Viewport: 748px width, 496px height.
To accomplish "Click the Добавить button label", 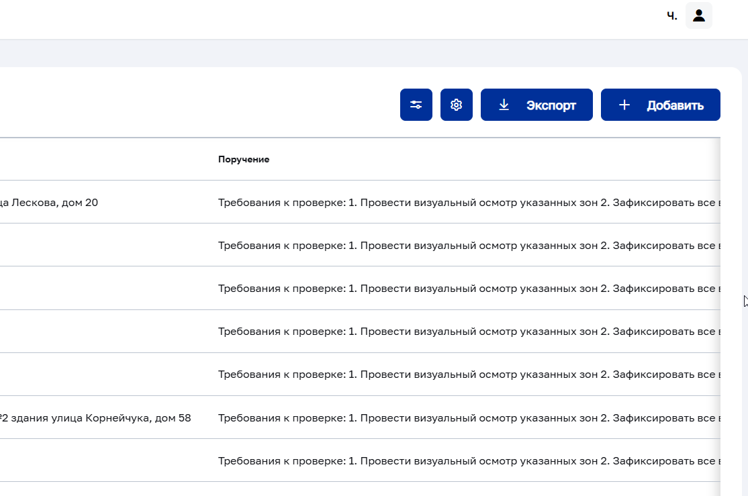I will click(x=675, y=105).
